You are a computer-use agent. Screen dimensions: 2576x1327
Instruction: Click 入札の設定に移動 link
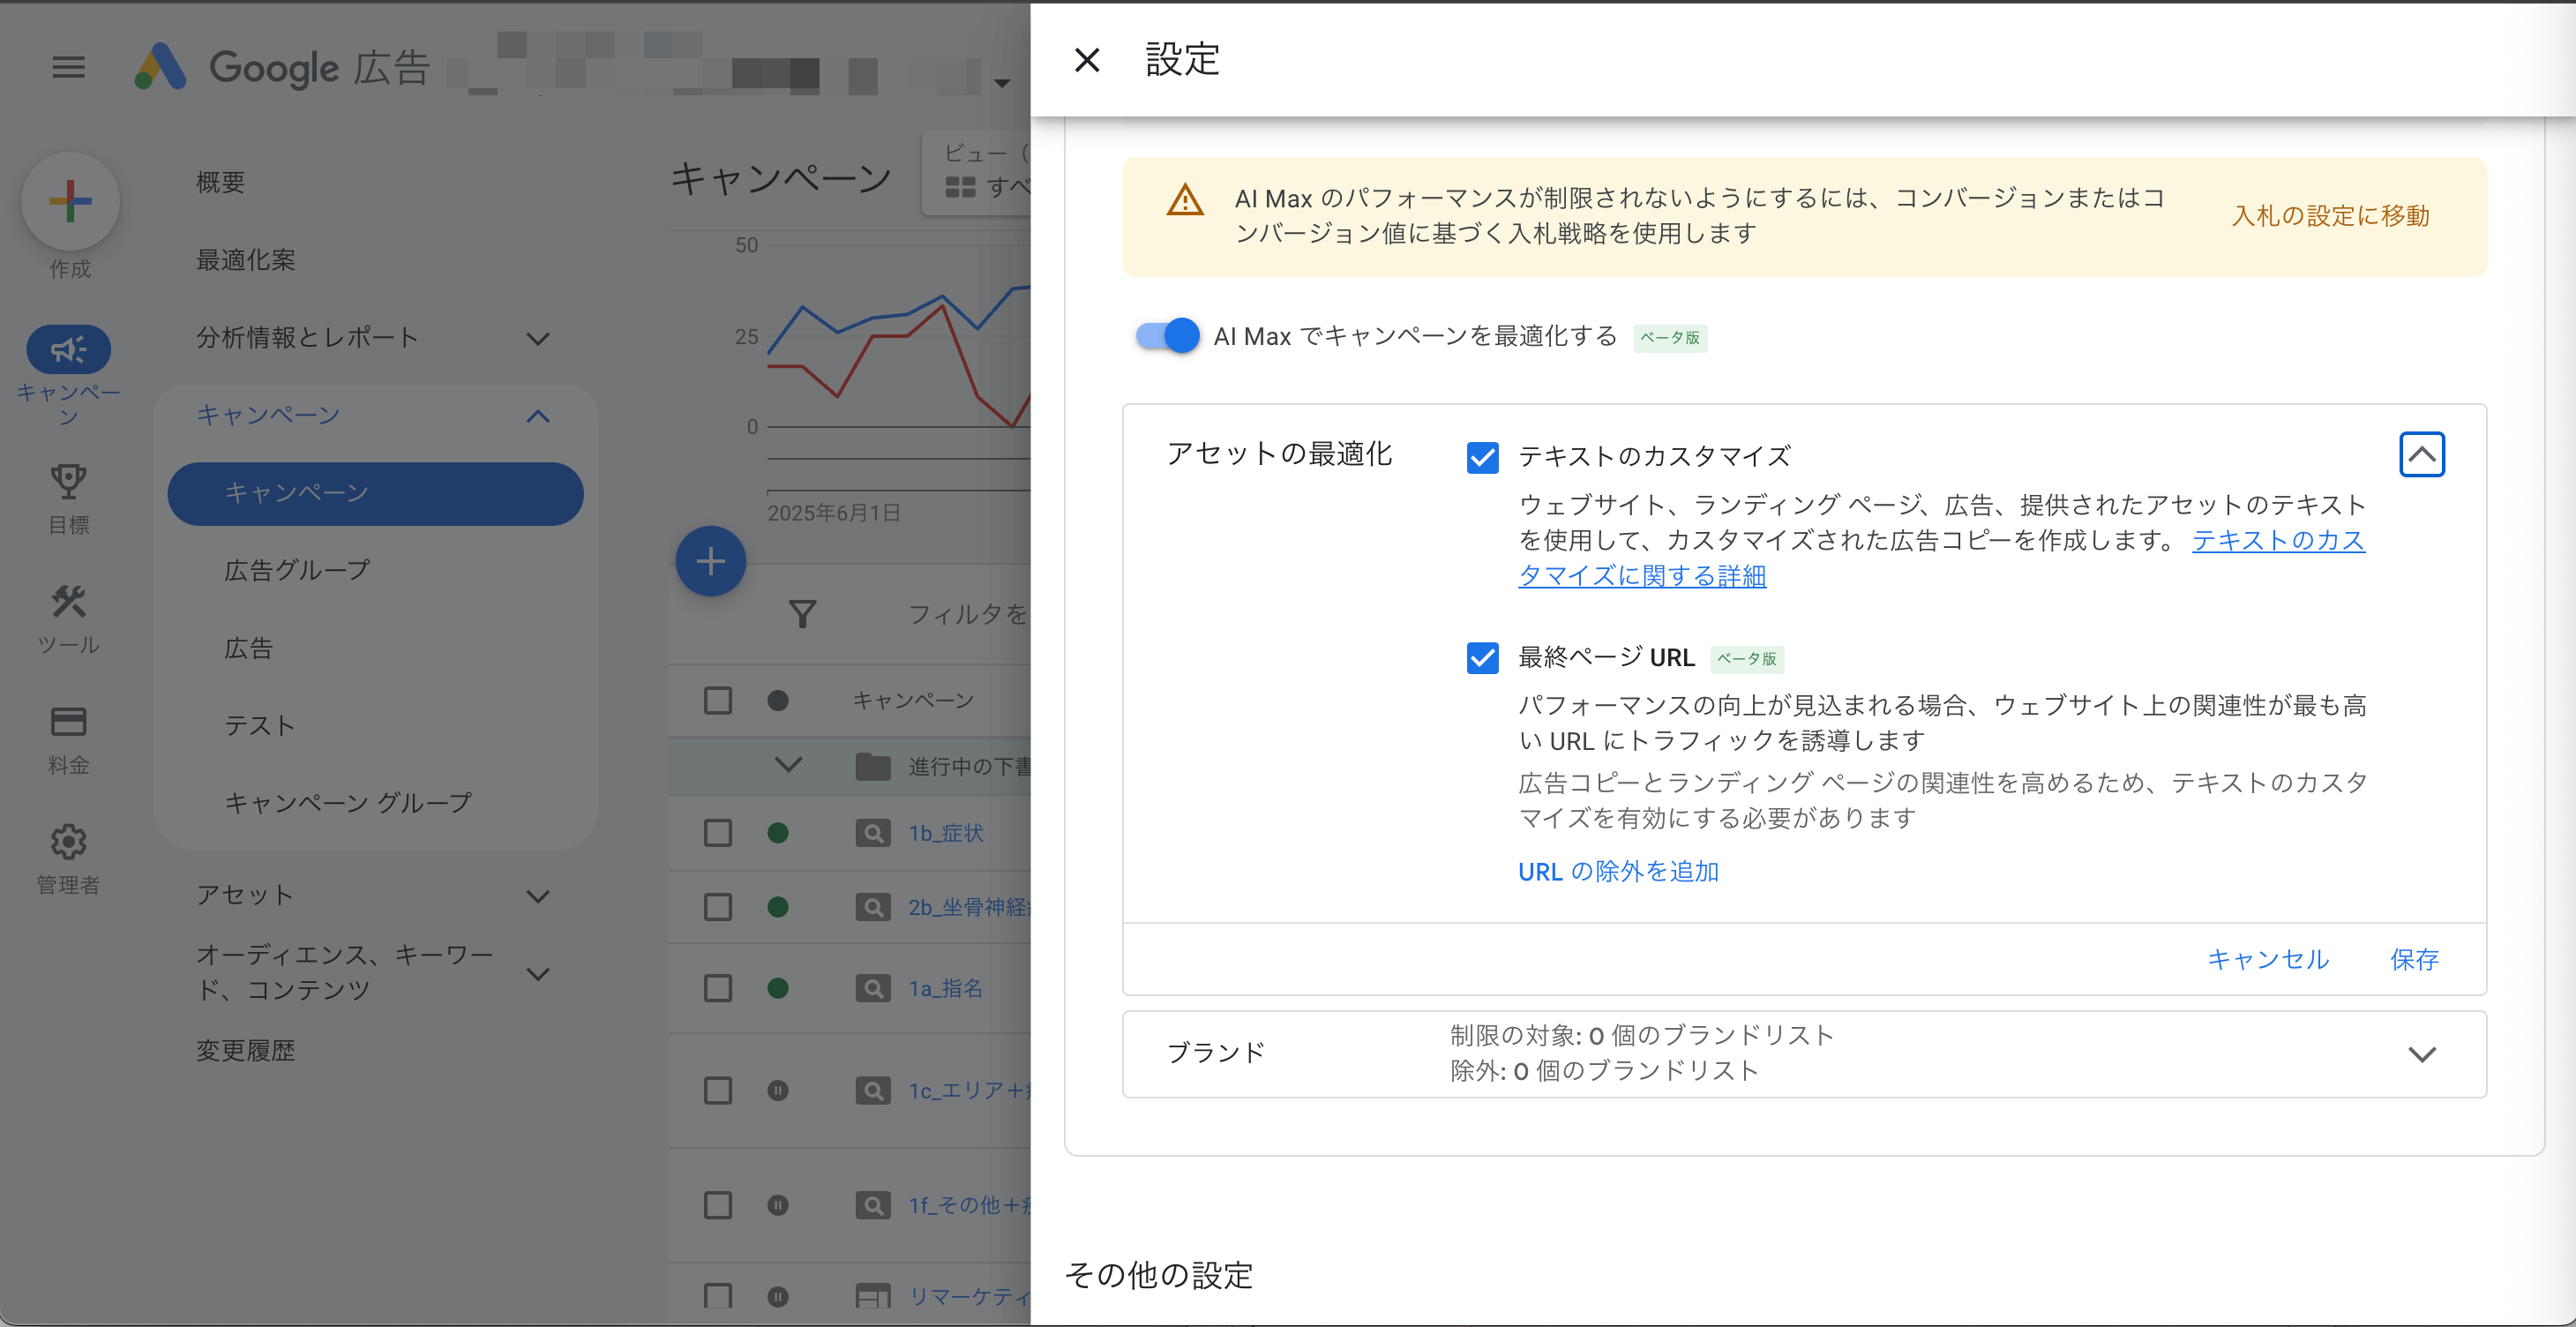[2330, 216]
